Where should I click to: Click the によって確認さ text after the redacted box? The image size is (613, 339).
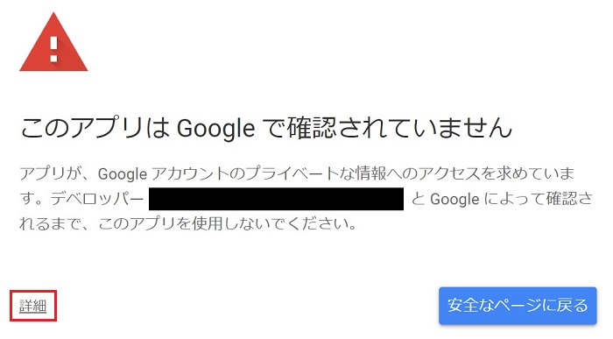[x=539, y=200]
